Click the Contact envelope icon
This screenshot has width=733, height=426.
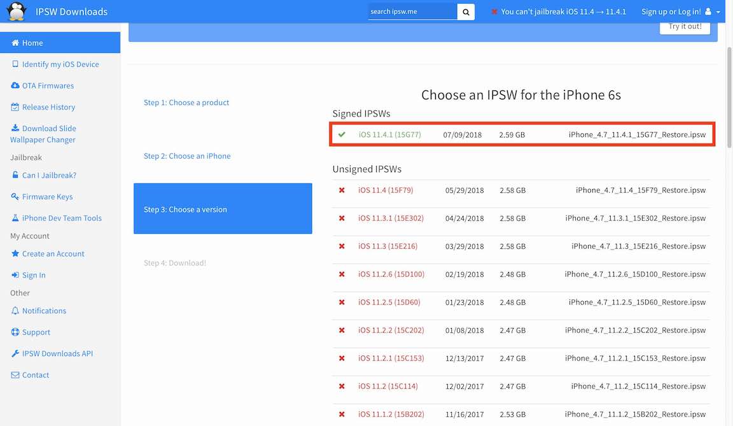tap(15, 375)
